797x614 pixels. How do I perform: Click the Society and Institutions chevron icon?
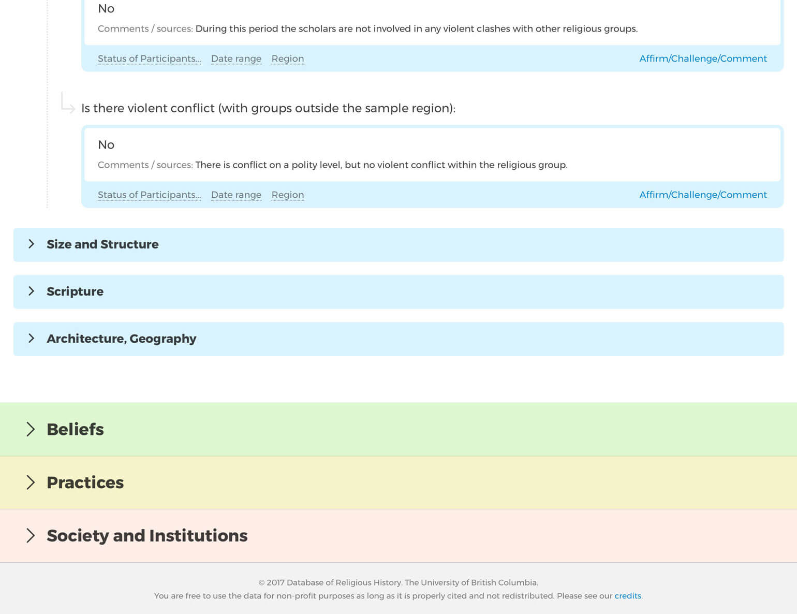point(31,535)
